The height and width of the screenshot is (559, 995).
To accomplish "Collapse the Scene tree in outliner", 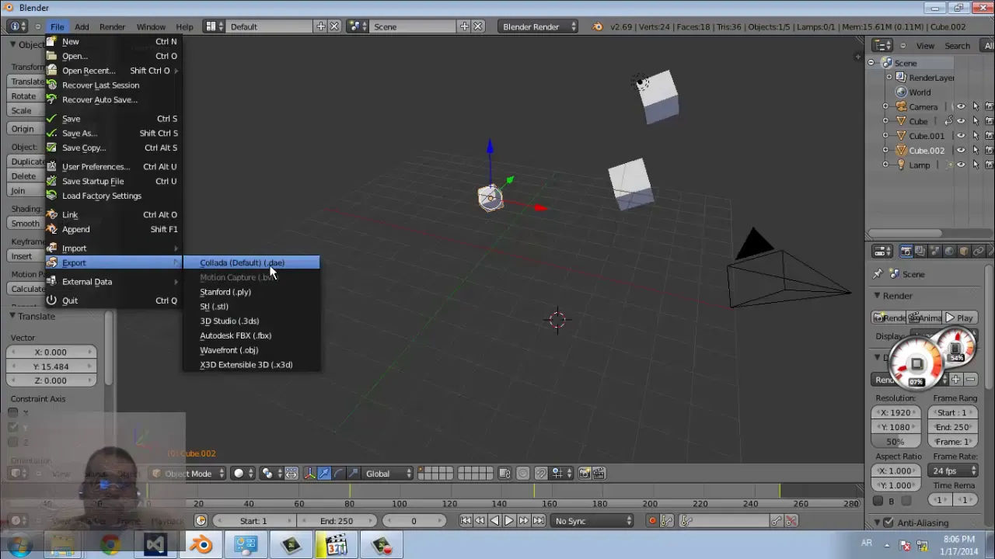I will click(871, 63).
